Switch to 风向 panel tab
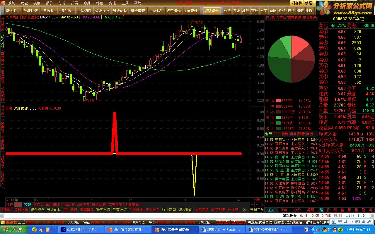Screen dimensions: 375x234 284,210
